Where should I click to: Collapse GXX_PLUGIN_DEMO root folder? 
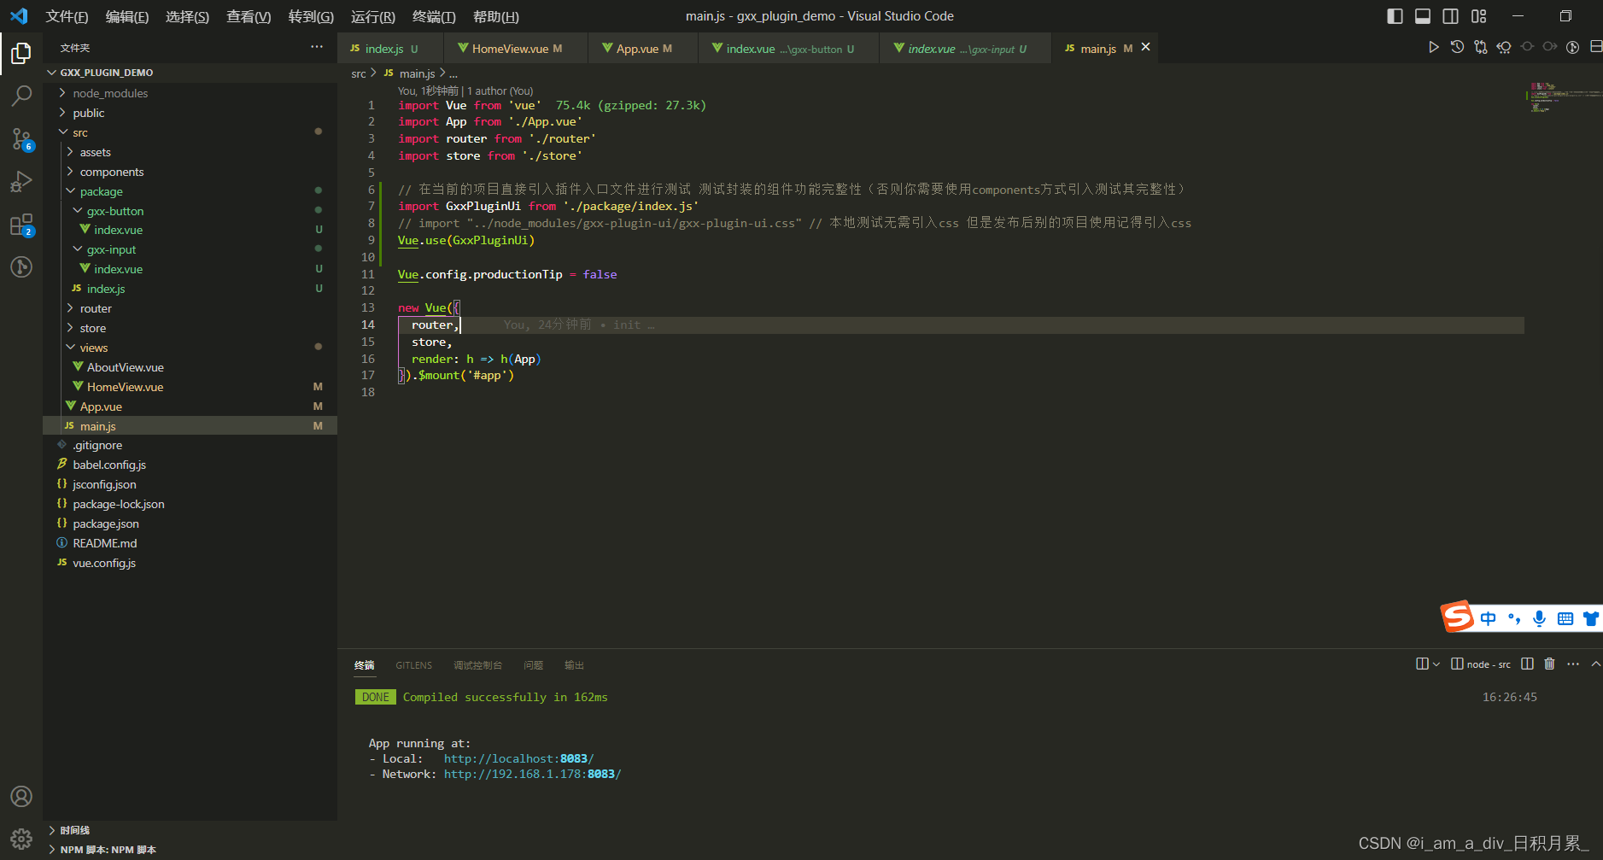point(52,73)
